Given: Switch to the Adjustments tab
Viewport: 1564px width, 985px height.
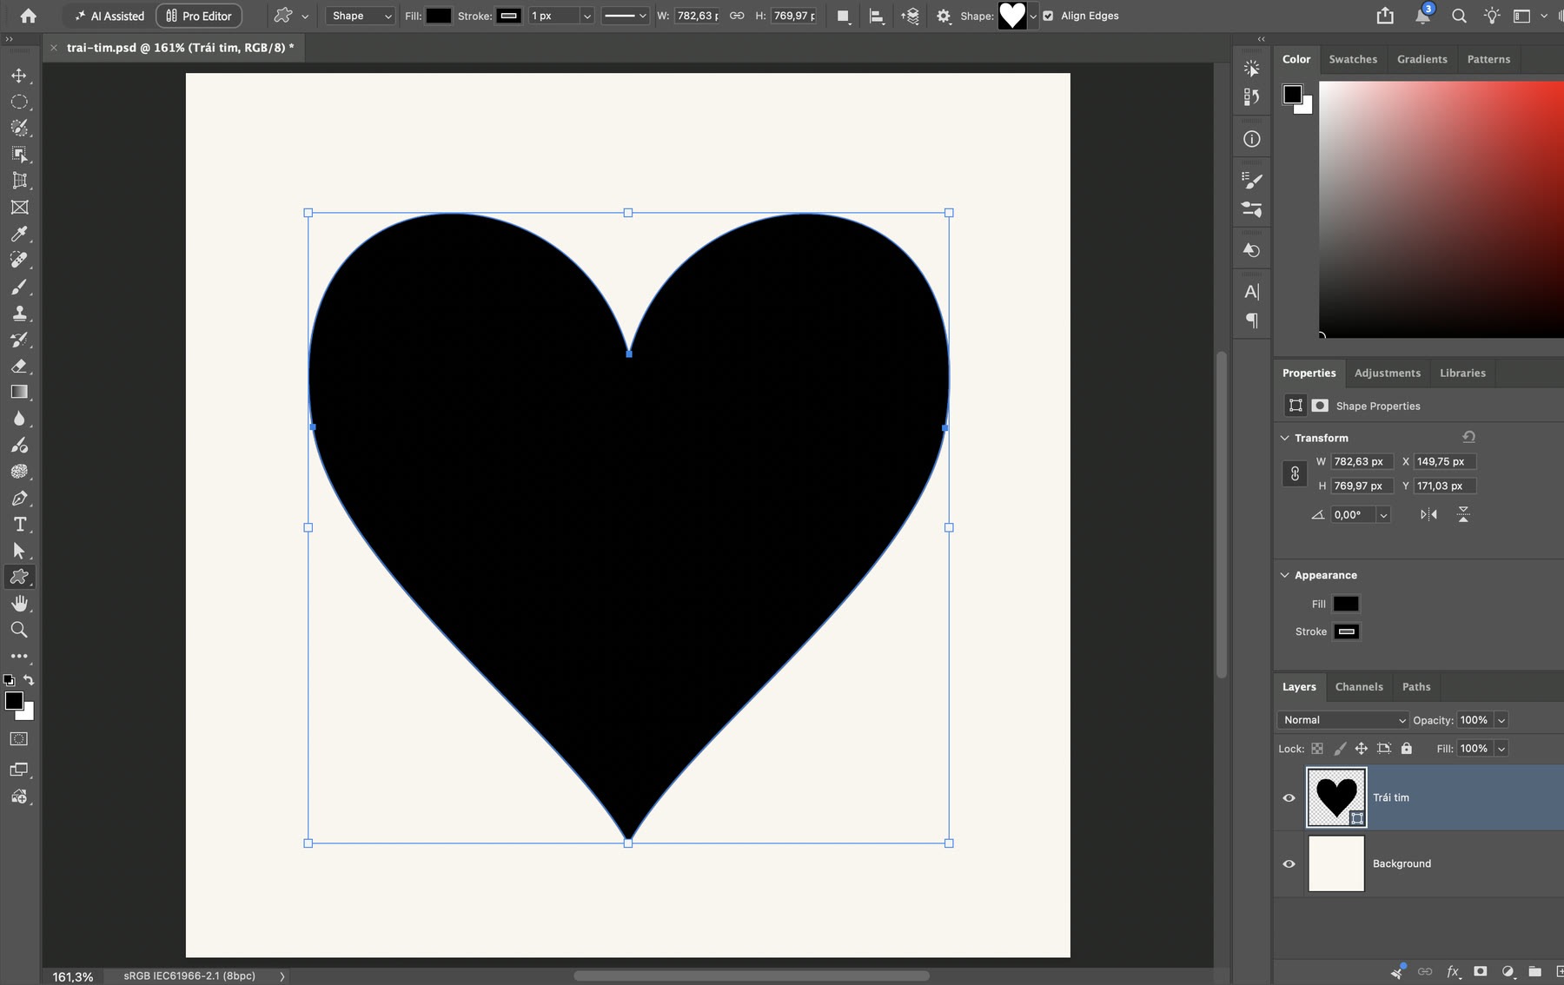Looking at the screenshot, I should tap(1388, 373).
